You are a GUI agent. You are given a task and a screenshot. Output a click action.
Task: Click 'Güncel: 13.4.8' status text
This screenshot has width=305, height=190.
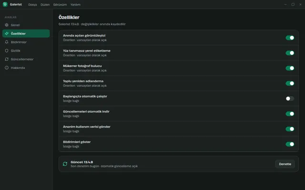click(x=82, y=162)
